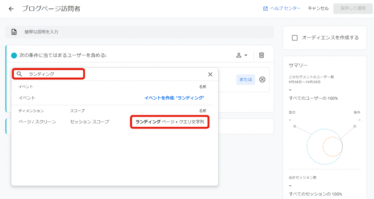This screenshot has height=199, width=374.
Task: Select ランディング ページ + クエリ文字列 dimension
Action: coord(170,122)
